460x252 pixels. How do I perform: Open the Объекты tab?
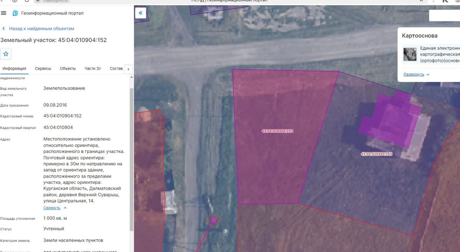coord(68,69)
